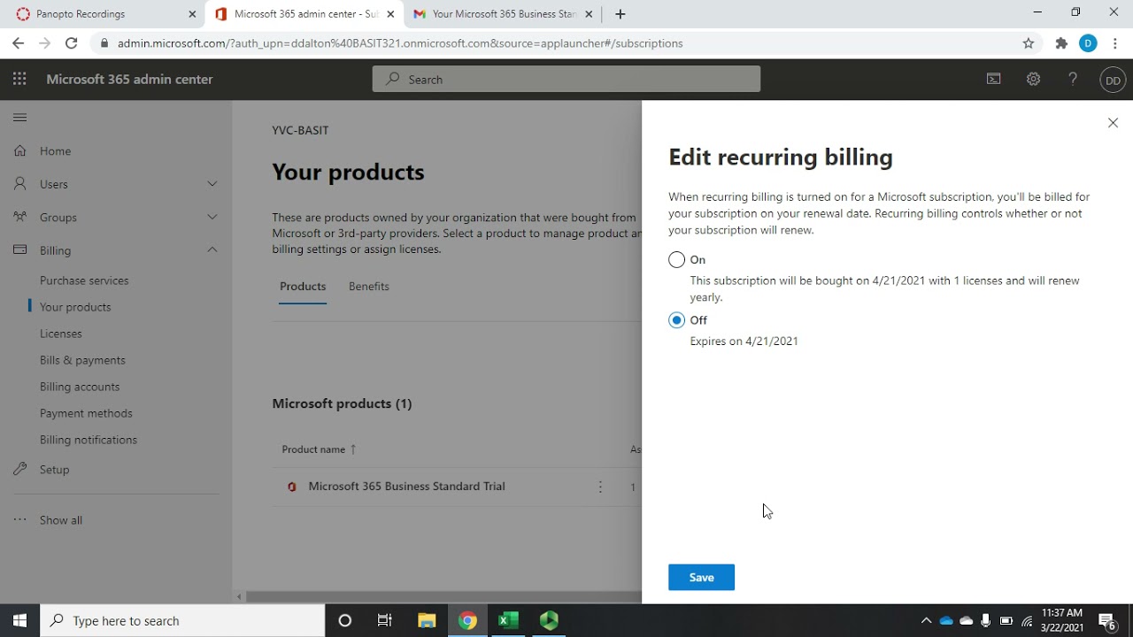Image resolution: width=1133 pixels, height=637 pixels.
Task: Save the recurring billing setting
Action: coord(701,578)
